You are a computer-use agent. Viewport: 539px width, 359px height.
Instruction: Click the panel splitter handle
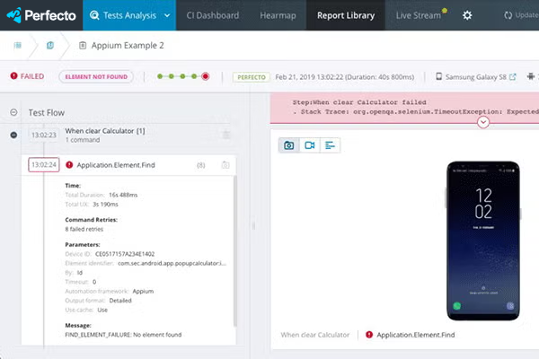click(253, 225)
